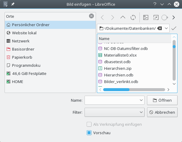The width and height of the screenshot is (182, 142).
Task: Select Persönlicher Ordner in places list
Action: (30, 25)
